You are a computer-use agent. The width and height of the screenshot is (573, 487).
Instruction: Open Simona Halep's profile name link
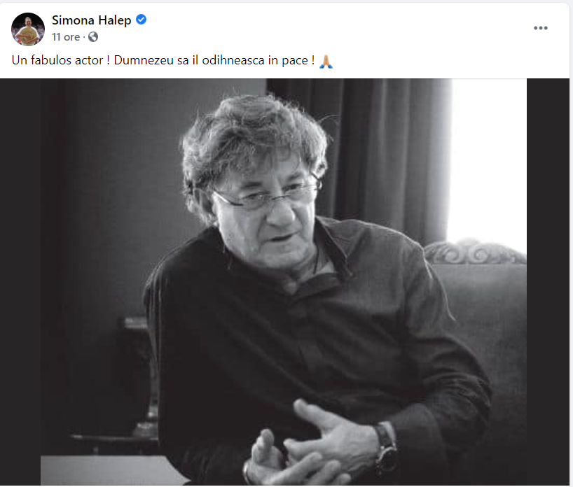[91, 20]
